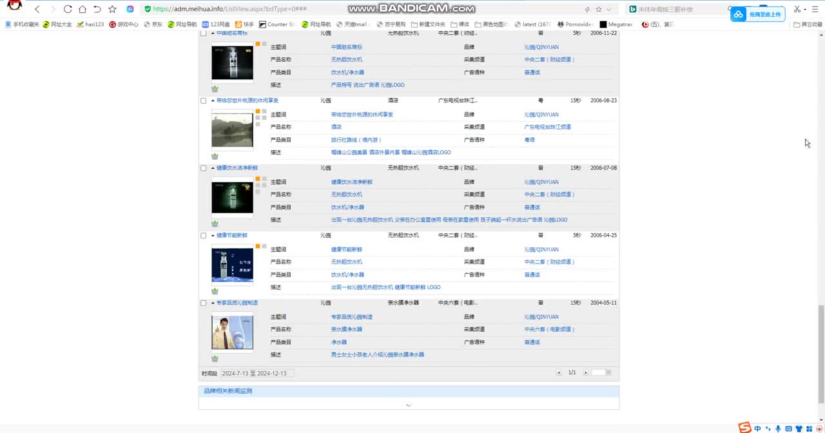
Task: Open the 123网盘 bookmark
Action: pyautogui.click(x=216, y=24)
